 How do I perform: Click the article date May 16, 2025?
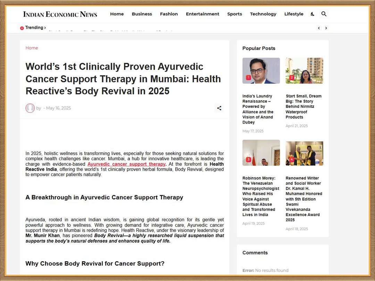[x=58, y=108]
